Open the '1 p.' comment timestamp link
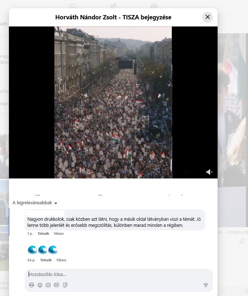This screenshot has width=248, height=296. (30, 234)
